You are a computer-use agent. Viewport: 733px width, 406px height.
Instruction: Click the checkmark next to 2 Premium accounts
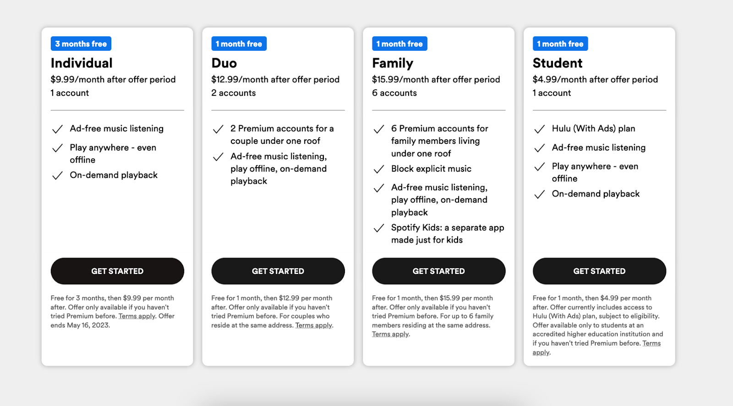pos(218,129)
